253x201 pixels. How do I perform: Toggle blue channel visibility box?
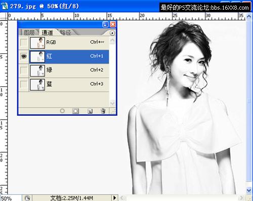(x=24, y=84)
